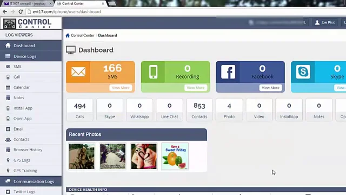
Task: Click the Notes icon in sidebar
Action: tap(8, 97)
